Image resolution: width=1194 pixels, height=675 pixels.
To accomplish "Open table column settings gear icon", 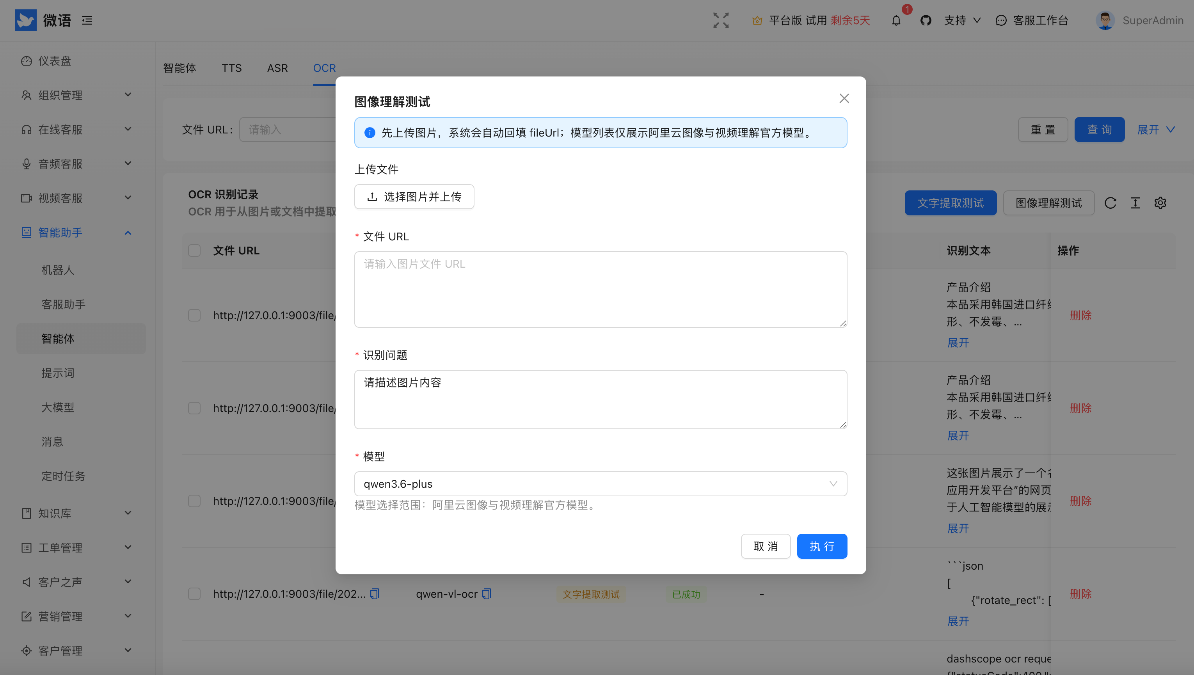I will point(1160,203).
